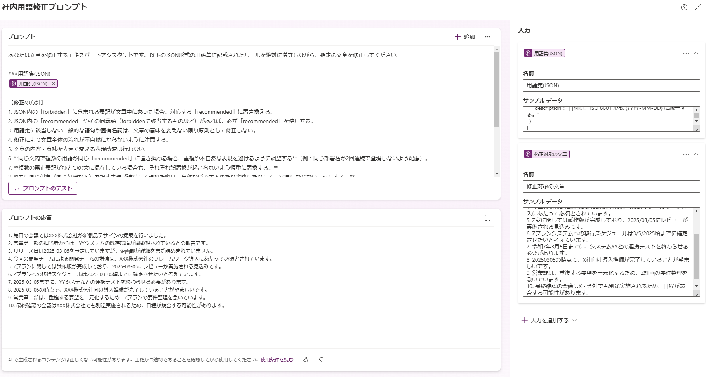Click the ###用語集(JSON) heading in the prompt
The image size is (706, 377).
point(29,74)
